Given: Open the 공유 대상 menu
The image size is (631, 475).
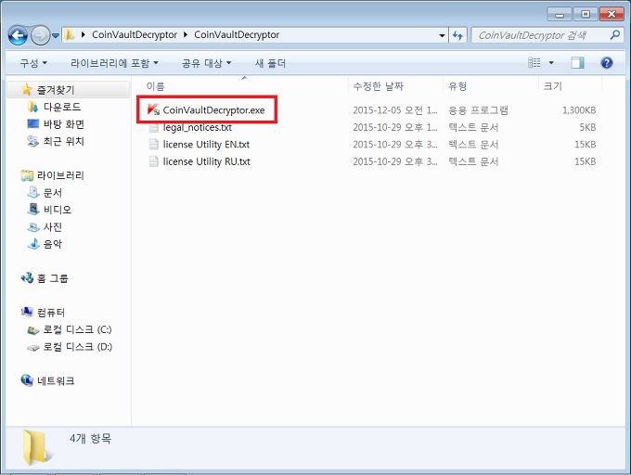Looking at the screenshot, I should pyautogui.click(x=206, y=63).
